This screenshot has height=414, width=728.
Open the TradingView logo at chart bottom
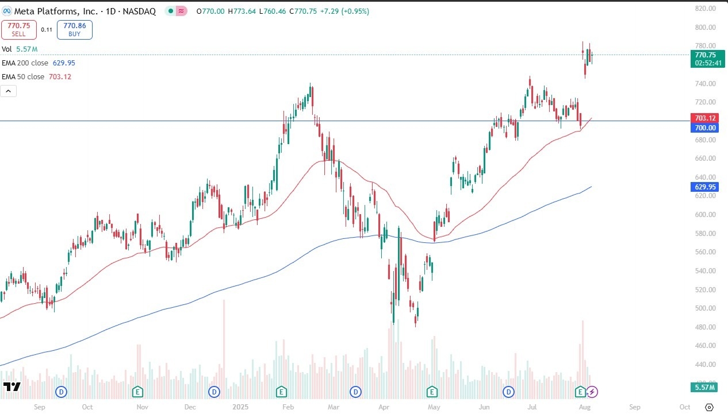pos(12,386)
